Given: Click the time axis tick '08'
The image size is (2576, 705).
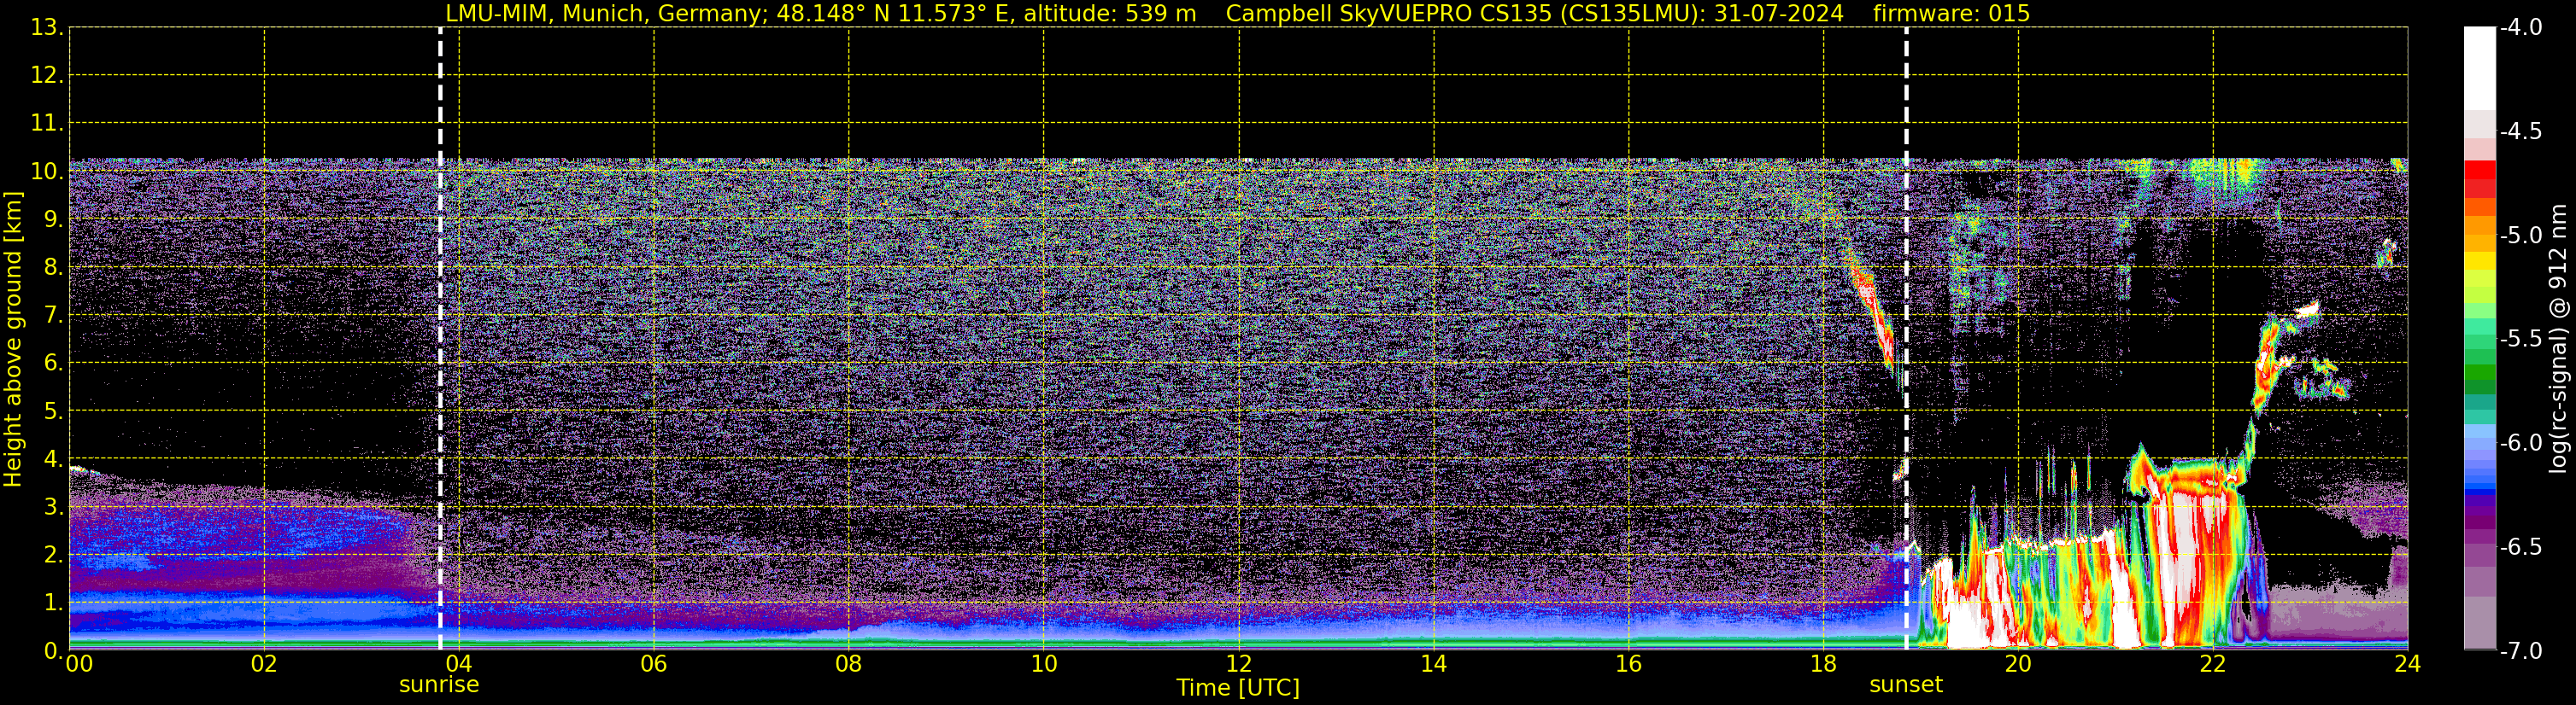Looking at the screenshot, I should tap(849, 664).
